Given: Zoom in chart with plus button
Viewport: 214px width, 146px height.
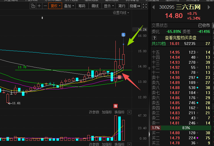Looking at the screenshot, I should (39, 6).
